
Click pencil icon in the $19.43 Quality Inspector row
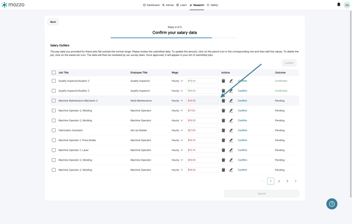coord(231,81)
